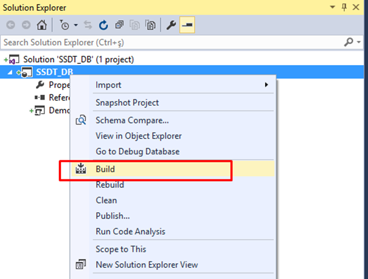Click the References node icon
This screenshot has height=279, width=368.
[40, 97]
